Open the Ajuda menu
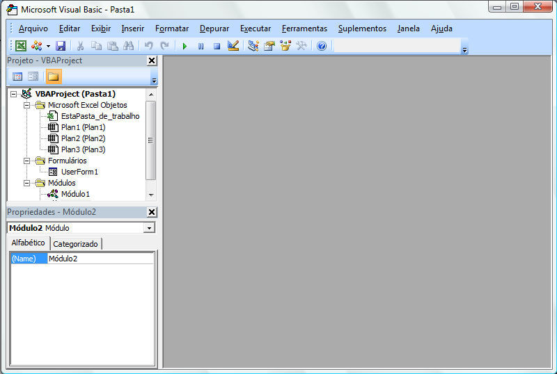557x374 pixels. (x=441, y=29)
